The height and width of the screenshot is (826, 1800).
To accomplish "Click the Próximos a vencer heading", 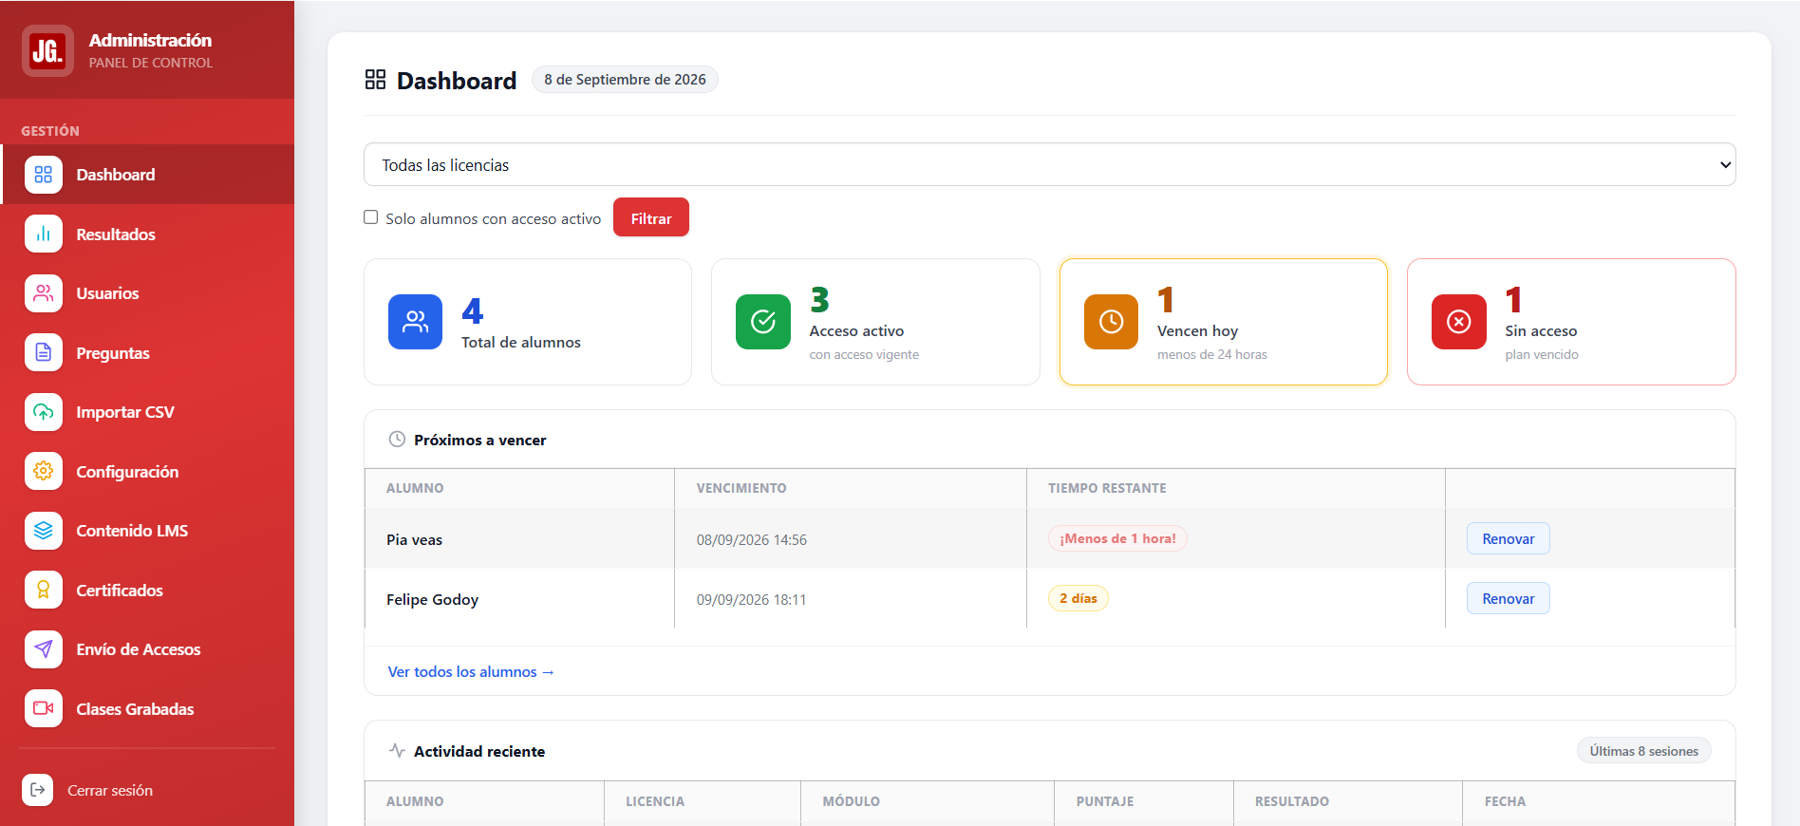I will (x=479, y=440).
